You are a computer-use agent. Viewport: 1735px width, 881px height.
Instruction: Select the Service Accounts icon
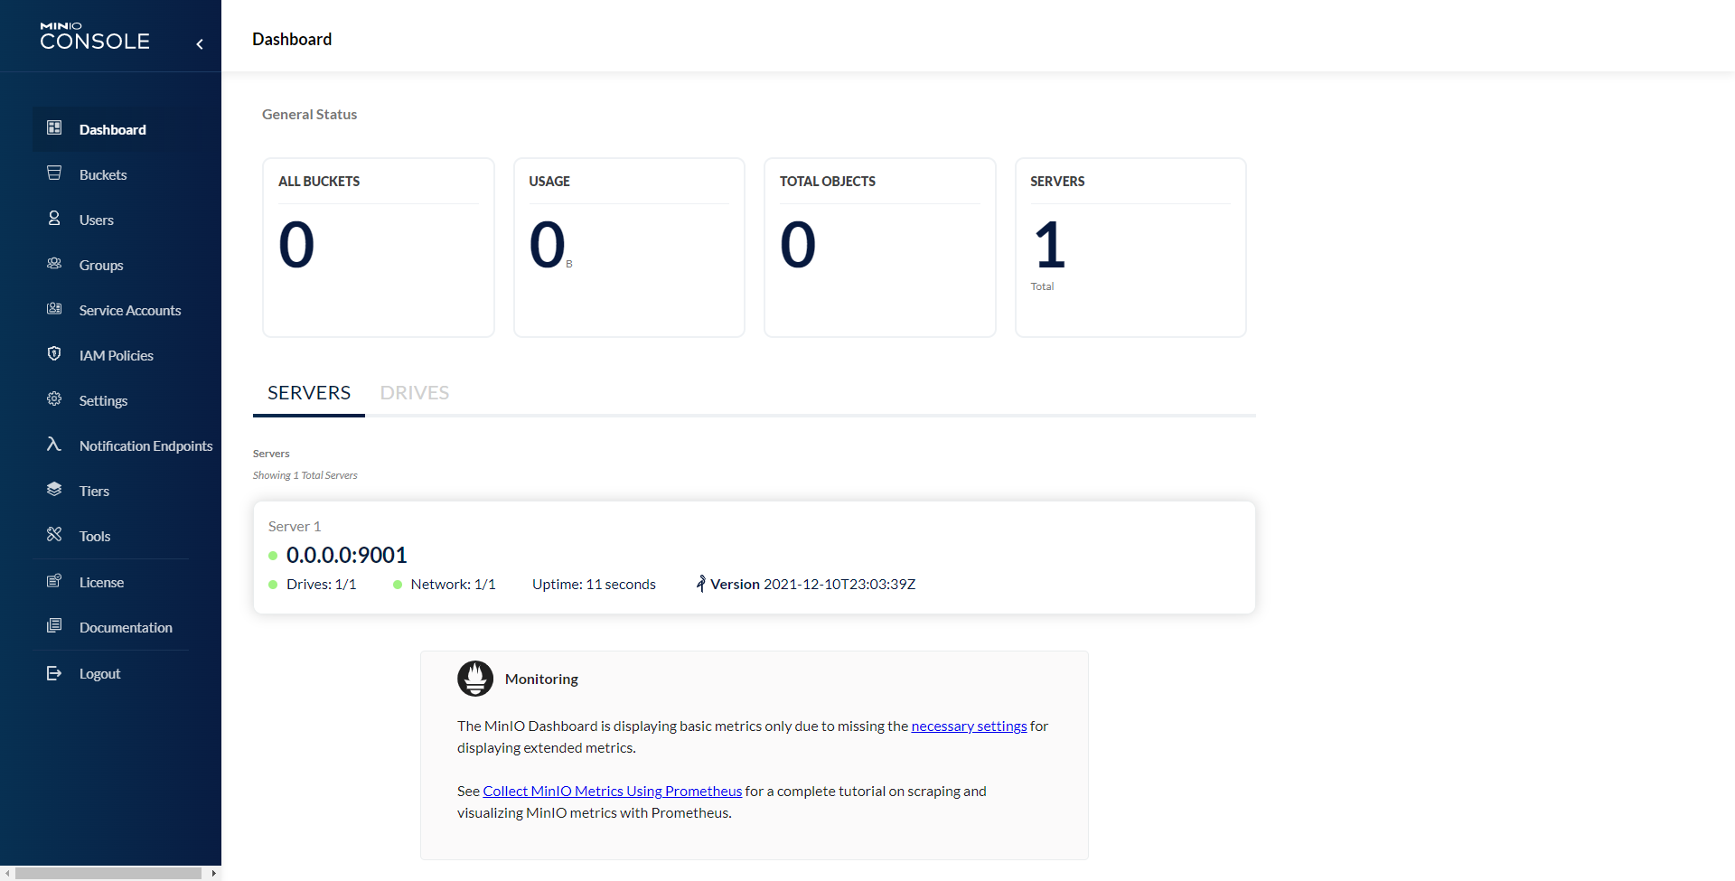(54, 309)
